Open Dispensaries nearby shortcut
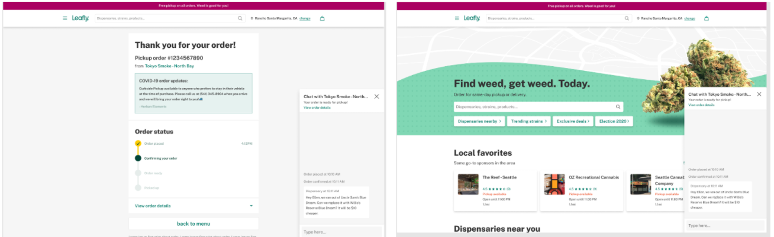The width and height of the screenshot is (774, 237). [x=479, y=121]
